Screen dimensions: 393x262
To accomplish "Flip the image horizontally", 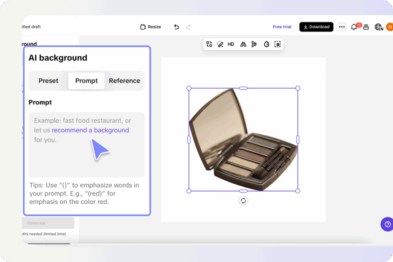I will 243,44.
